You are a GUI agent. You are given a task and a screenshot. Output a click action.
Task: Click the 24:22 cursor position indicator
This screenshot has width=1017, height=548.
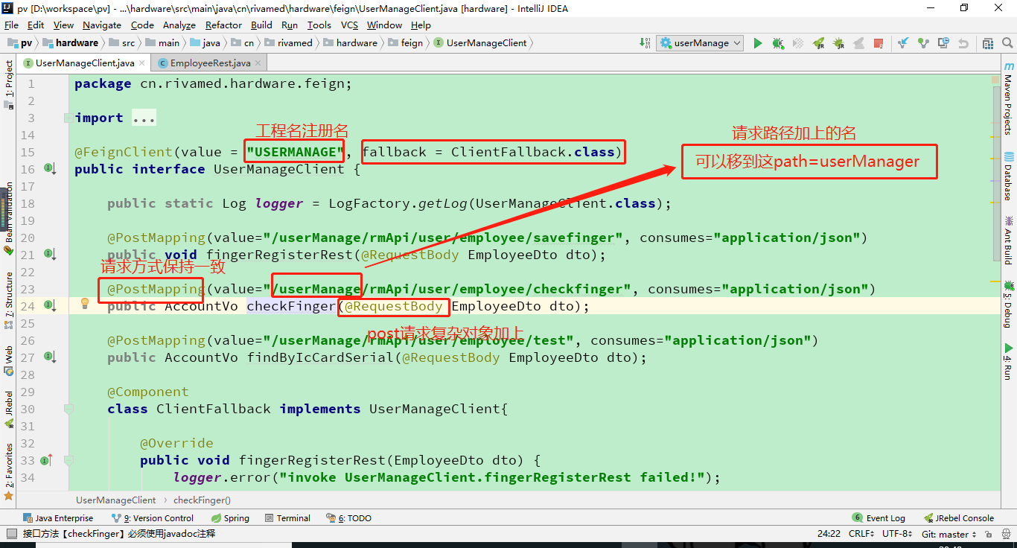coord(829,534)
